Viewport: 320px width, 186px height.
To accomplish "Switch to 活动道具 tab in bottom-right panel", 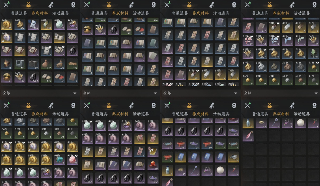I will point(302,114).
